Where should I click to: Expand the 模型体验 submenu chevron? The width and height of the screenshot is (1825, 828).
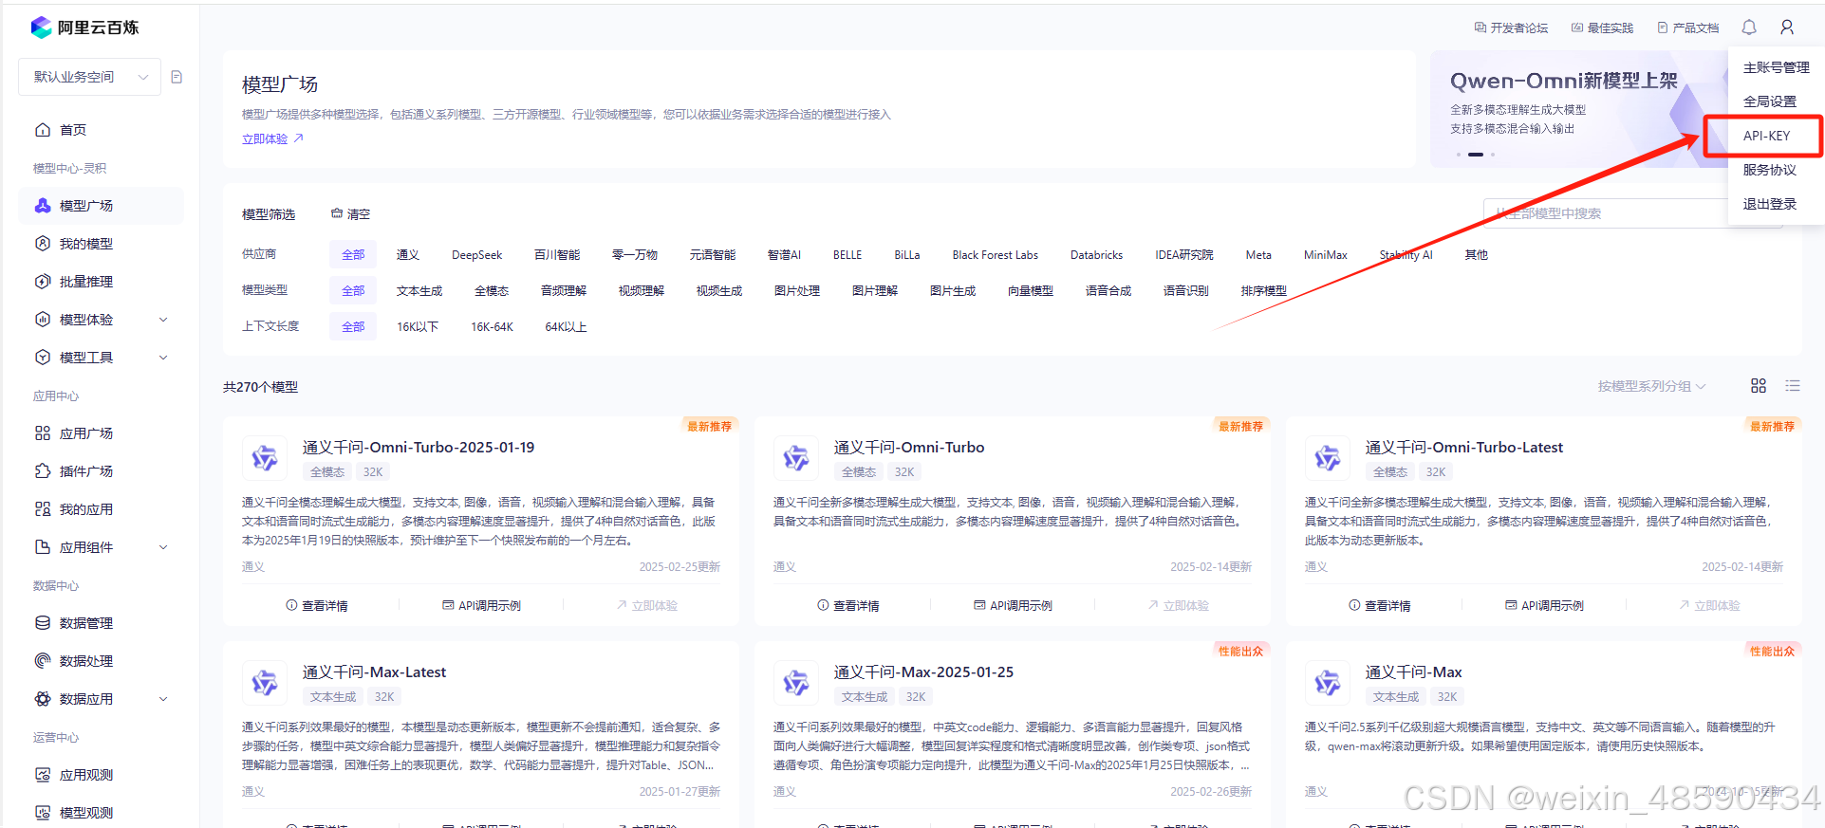(x=163, y=320)
